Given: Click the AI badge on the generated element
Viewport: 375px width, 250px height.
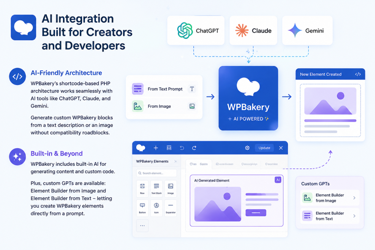Looking at the screenshot, I should pyautogui.click(x=278, y=180).
